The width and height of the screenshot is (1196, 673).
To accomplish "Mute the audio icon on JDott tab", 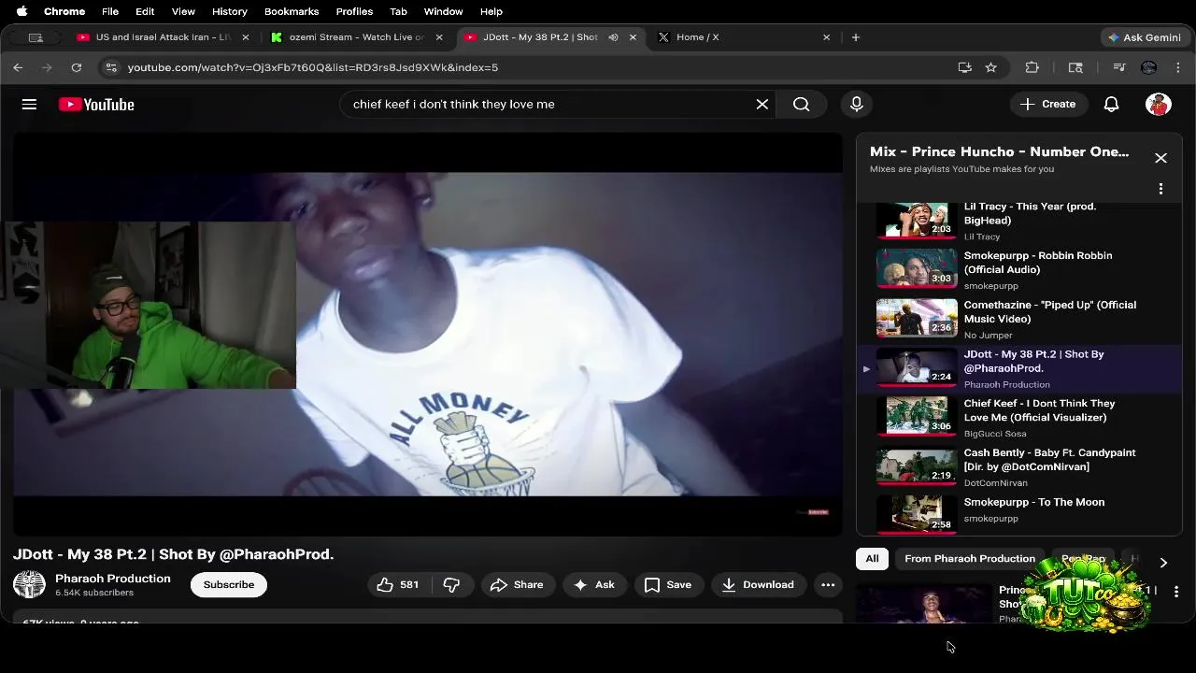I will [x=613, y=37].
